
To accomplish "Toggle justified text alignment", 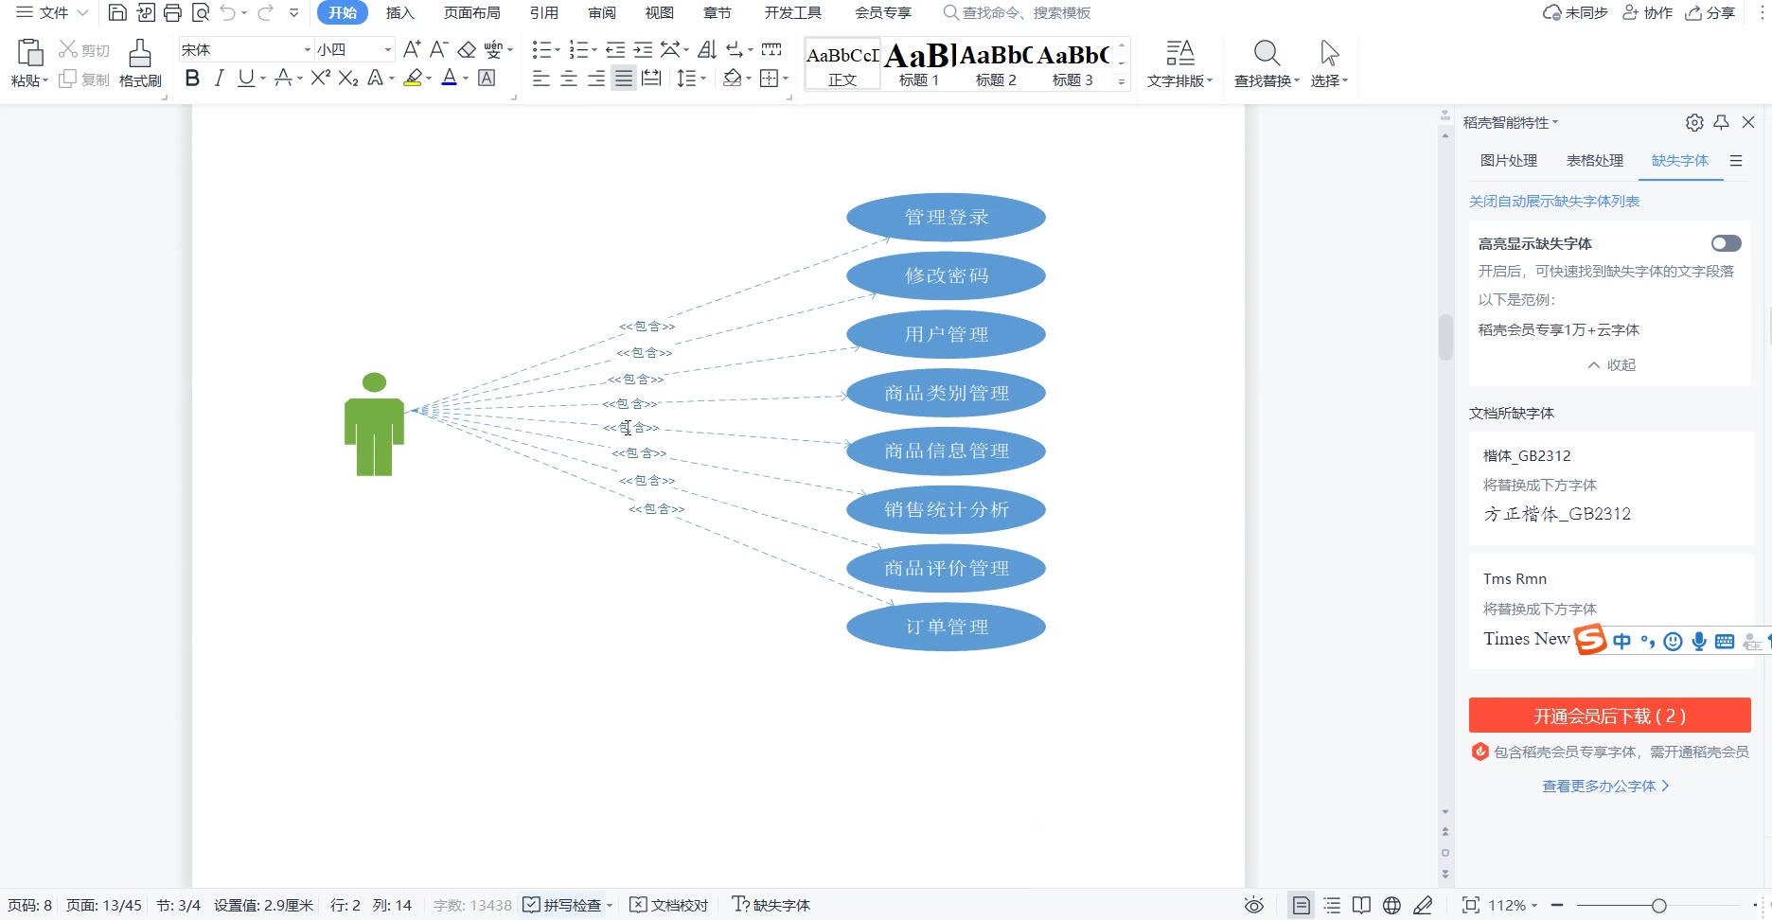I will click(x=624, y=79).
